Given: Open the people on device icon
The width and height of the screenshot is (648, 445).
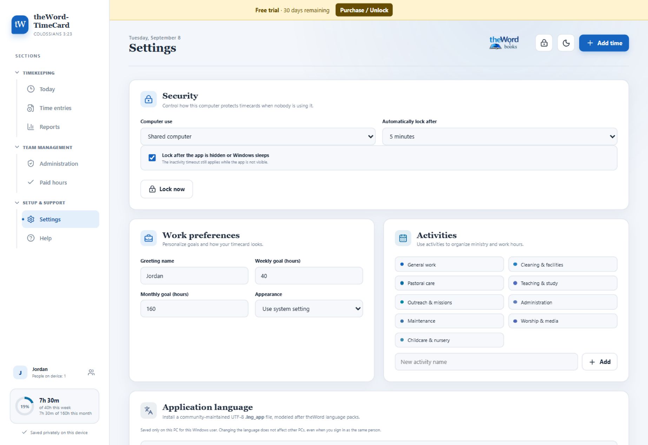Looking at the screenshot, I should pos(91,372).
